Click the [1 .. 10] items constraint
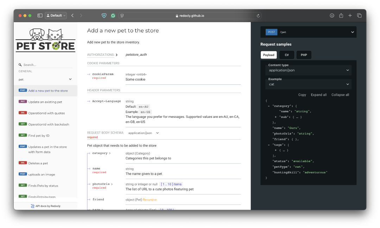This screenshot has width=380, height=228. [x=171, y=184]
